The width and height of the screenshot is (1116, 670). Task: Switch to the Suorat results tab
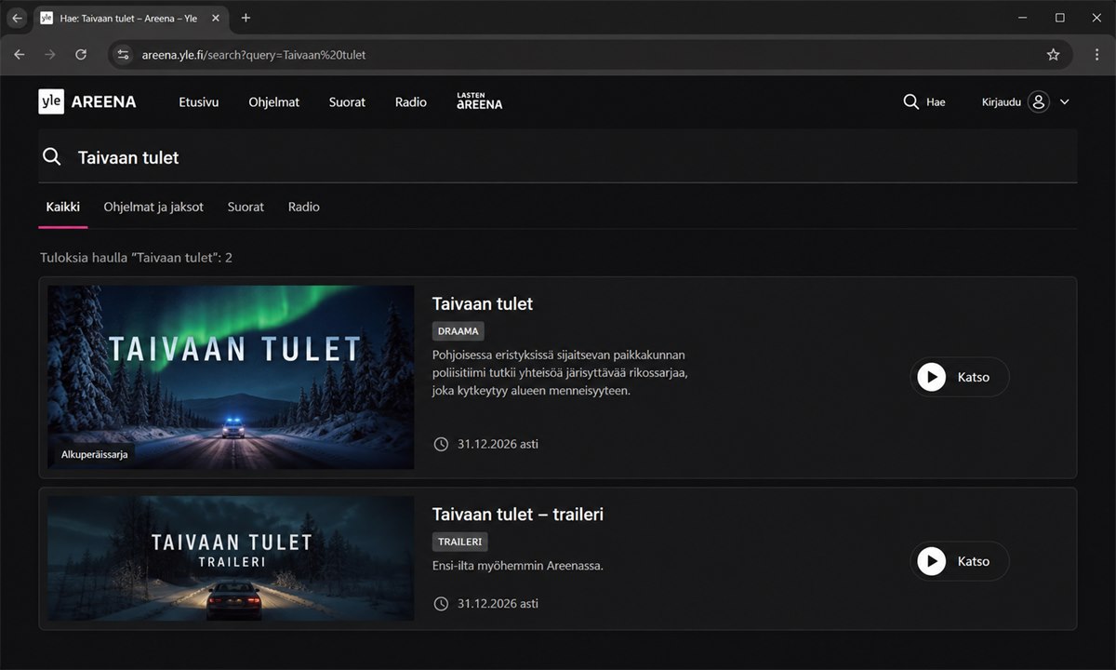click(x=246, y=207)
